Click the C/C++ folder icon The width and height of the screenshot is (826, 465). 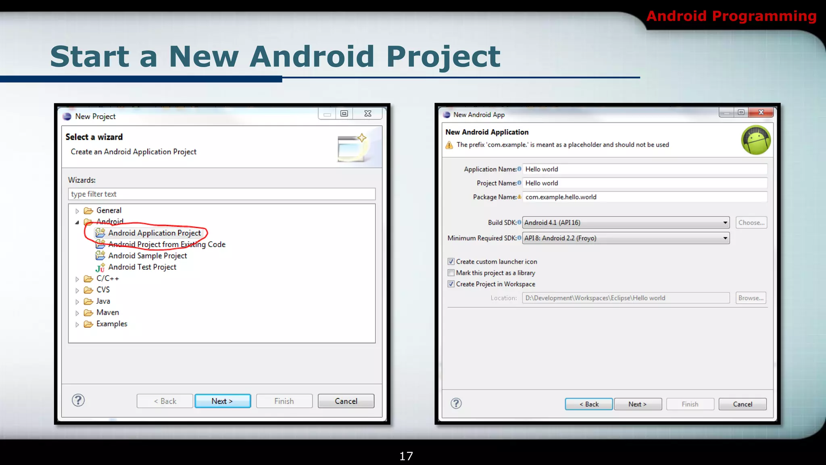(x=88, y=279)
